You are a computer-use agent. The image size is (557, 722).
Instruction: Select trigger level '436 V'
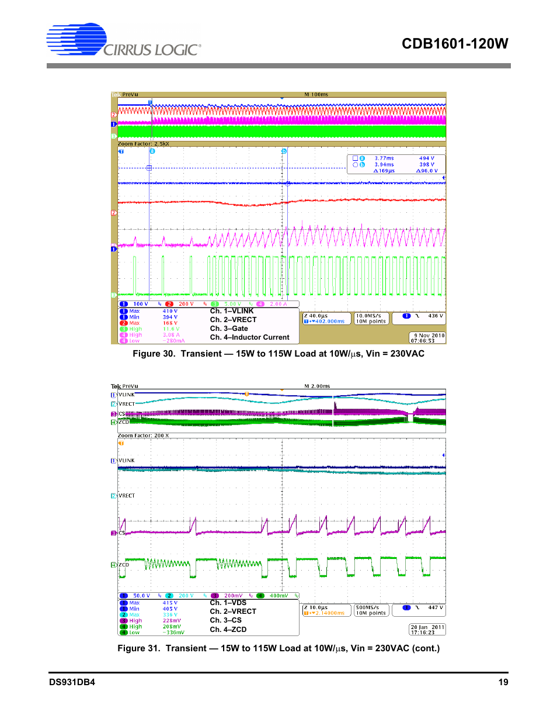436,316
